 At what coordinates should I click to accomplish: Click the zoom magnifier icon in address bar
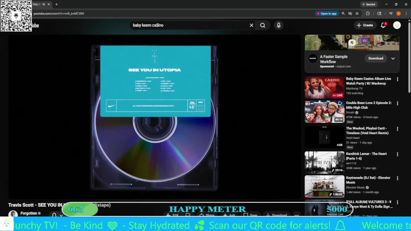point(343,13)
